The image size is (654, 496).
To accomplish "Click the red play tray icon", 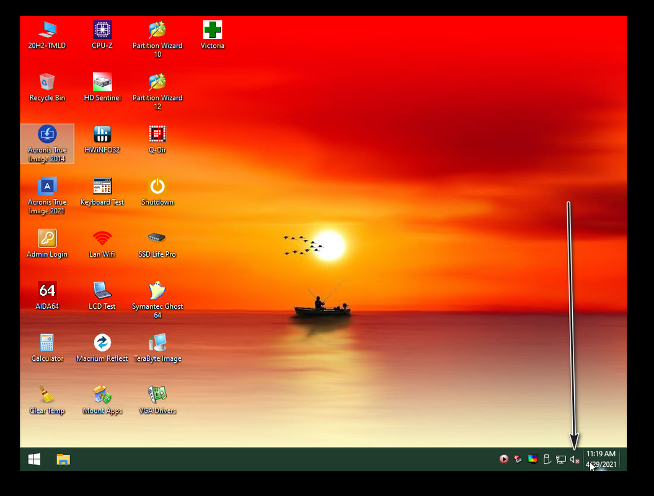I will (504, 459).
